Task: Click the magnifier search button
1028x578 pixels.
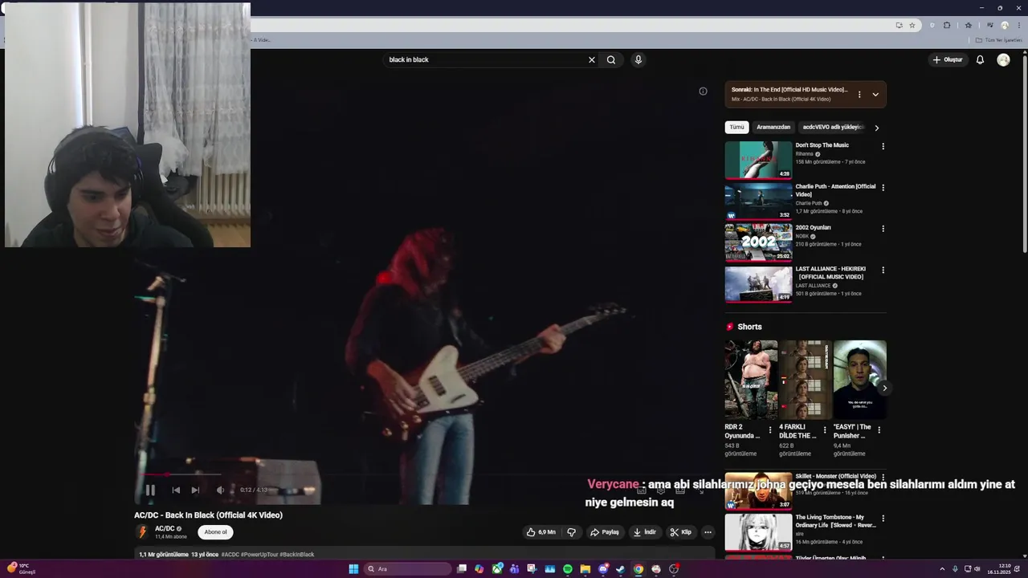Action: pos(611,59)
